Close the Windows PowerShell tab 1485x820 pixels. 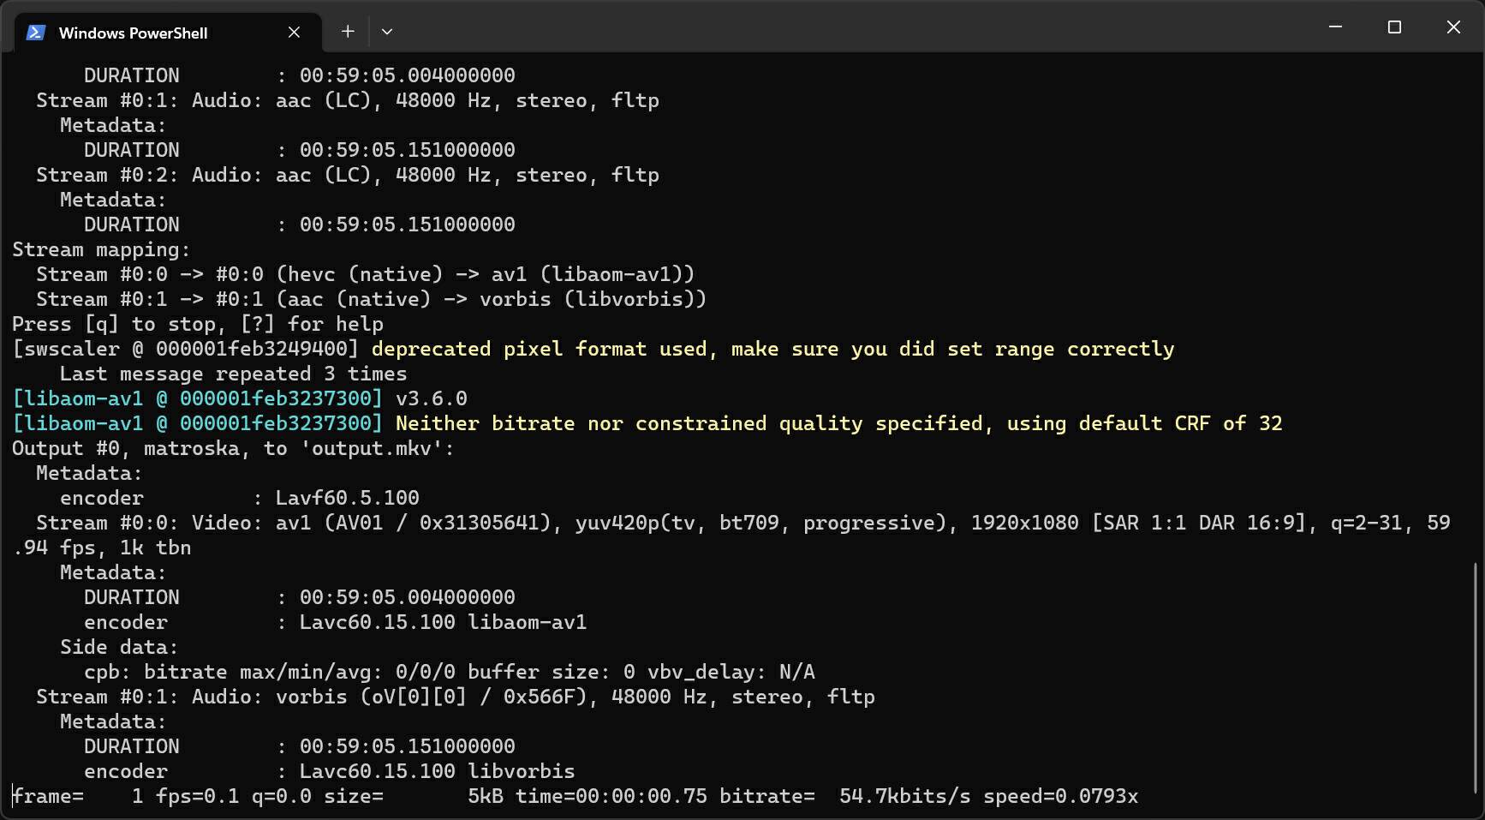coord(294,33)
